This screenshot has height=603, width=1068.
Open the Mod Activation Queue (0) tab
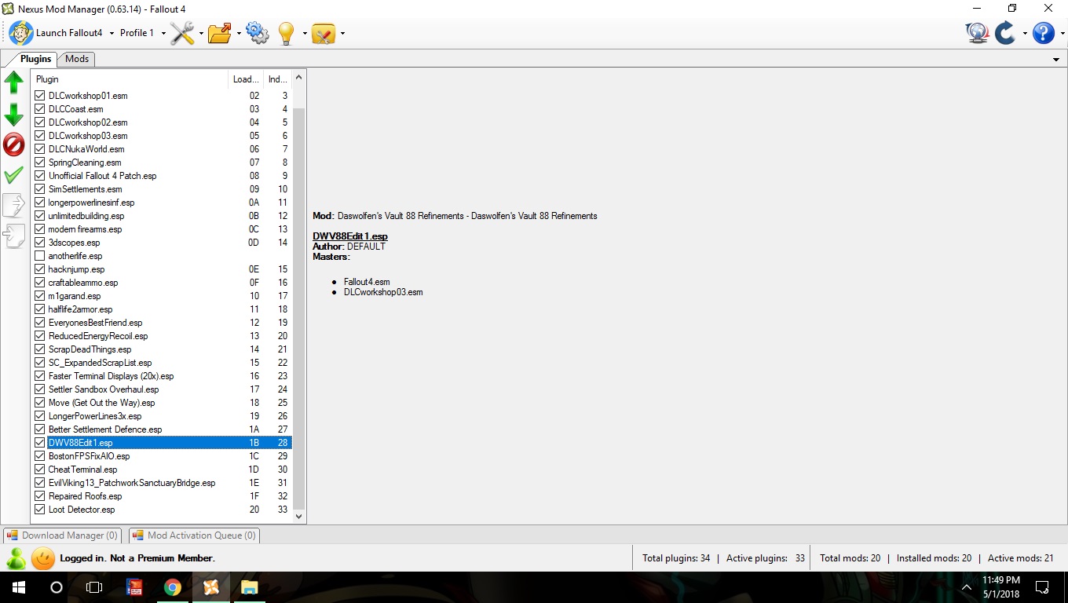(x=194, y=535)
